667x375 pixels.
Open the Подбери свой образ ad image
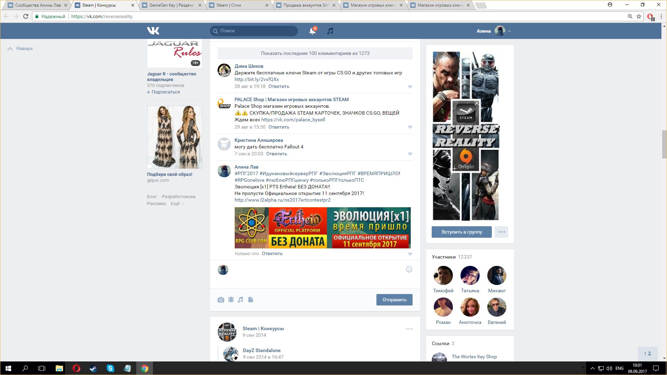click(174, 137)
